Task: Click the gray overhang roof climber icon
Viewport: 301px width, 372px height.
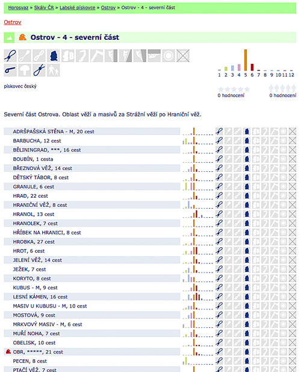Action: (x=154, y=55)
